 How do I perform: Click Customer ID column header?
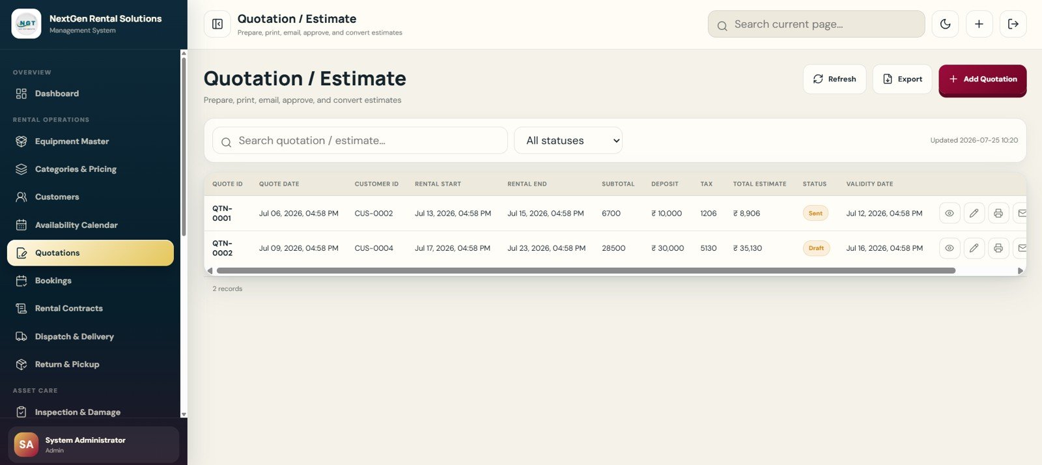(376, 184)
